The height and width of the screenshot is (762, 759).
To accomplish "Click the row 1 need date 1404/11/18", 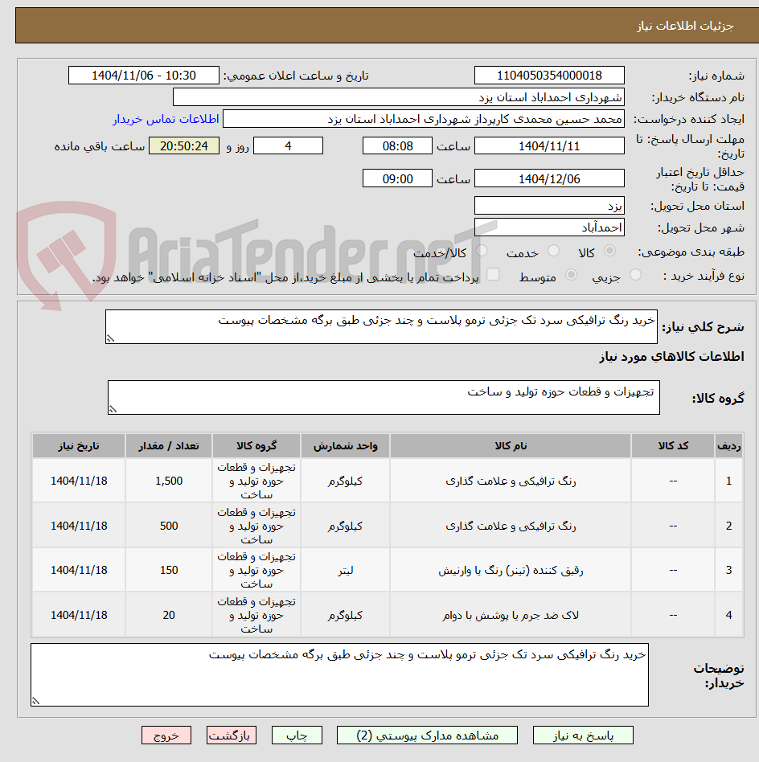I will pos(79,481).
